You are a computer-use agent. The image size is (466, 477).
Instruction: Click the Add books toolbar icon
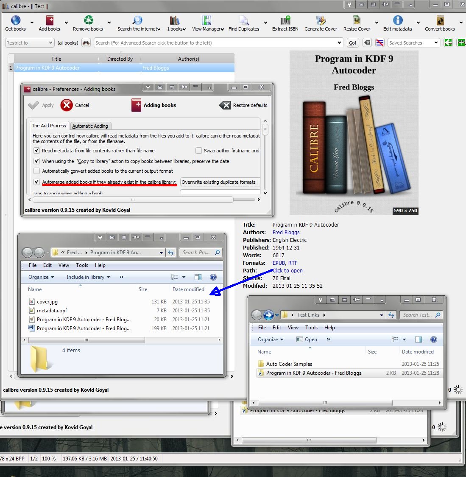click(x=50, y=20)
